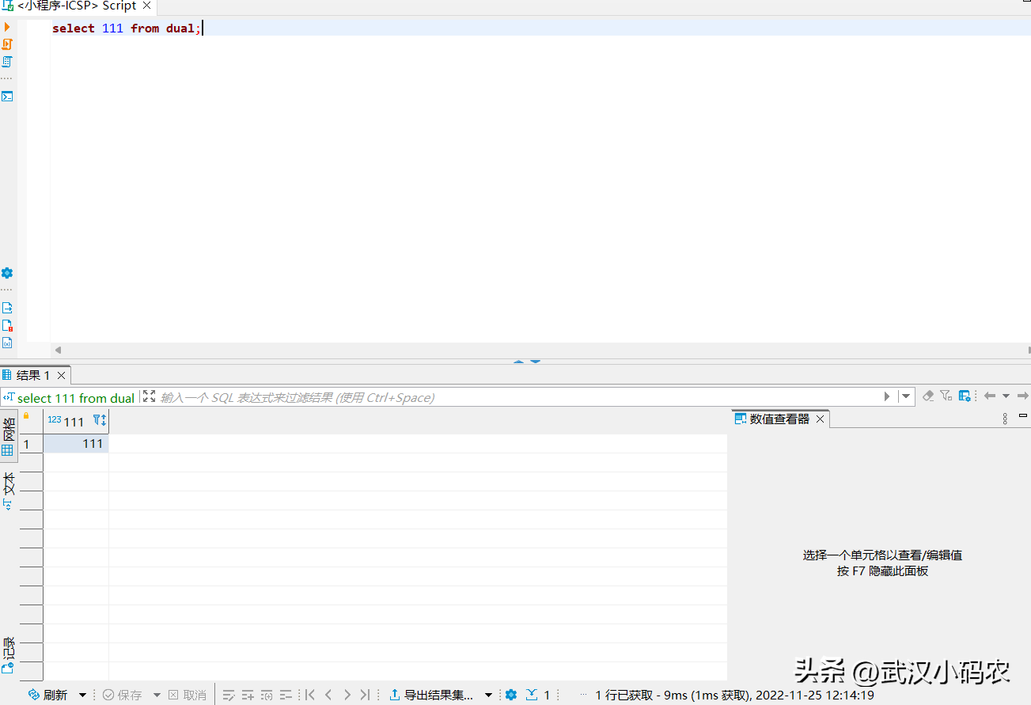Jump to first row of results

point(310,695)
